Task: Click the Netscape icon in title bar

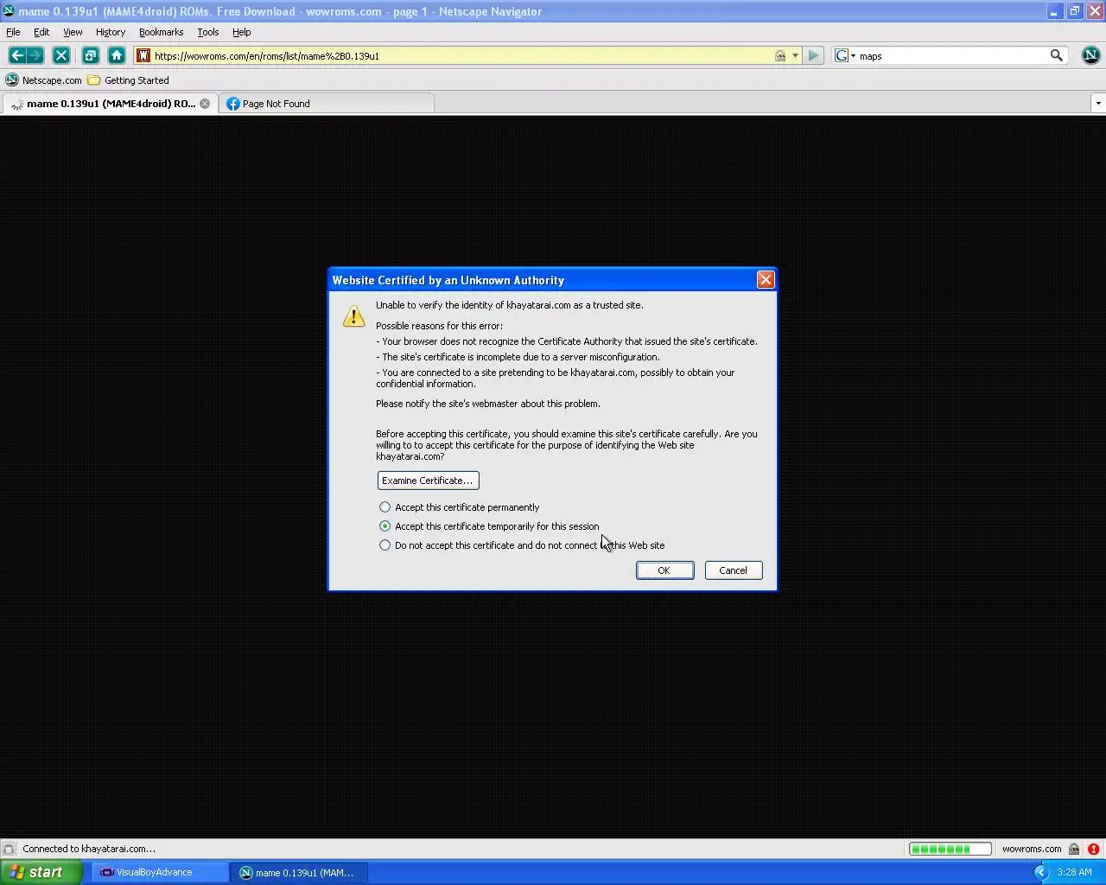Action: tap(9, 11)
